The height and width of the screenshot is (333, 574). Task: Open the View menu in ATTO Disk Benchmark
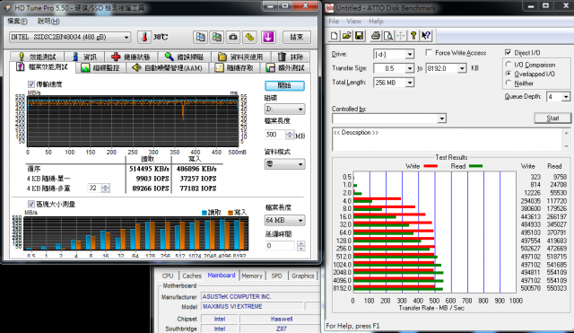pyautogui.click(x=353, y=22)
